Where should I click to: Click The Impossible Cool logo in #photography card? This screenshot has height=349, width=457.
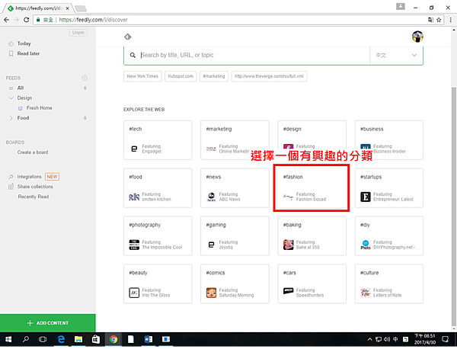(x=134, y=245)
